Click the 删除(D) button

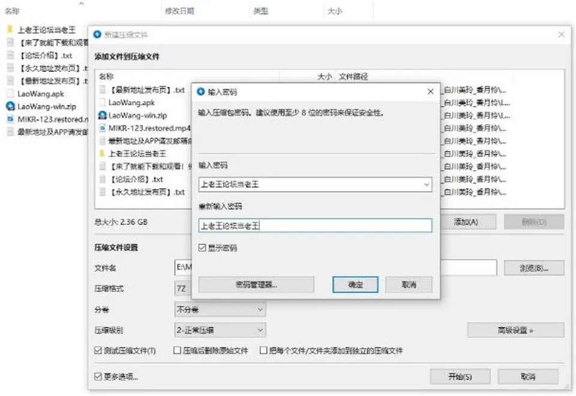pyautogui.click(x=534, y=222)
